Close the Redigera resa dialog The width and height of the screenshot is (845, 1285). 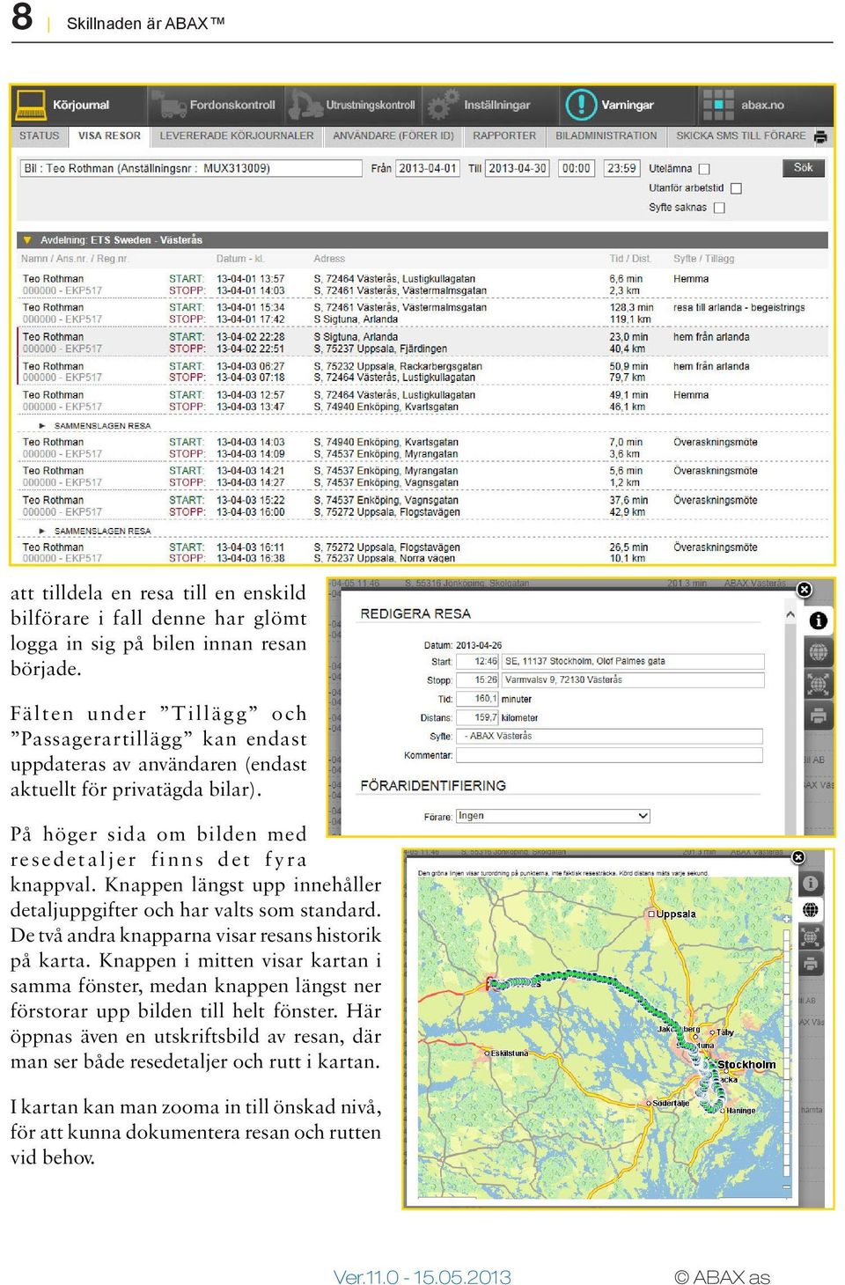click(x=804, y=590)
